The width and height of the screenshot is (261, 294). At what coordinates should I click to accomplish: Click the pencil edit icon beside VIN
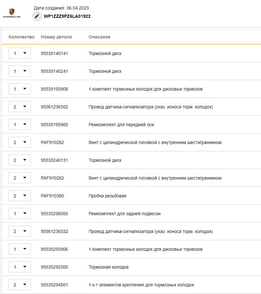(x=37, y=16)
